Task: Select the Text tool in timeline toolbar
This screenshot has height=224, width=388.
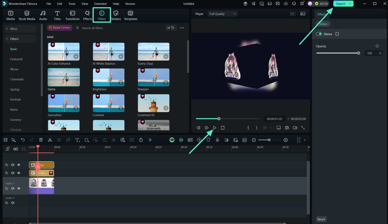Action: [77, 140]
